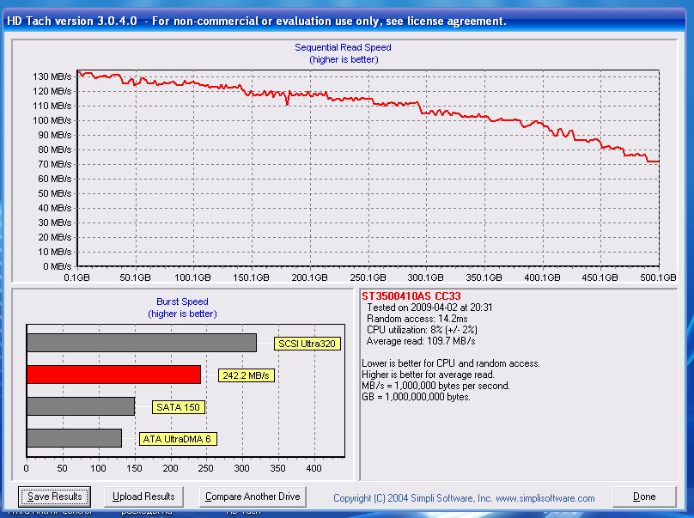Image resolution: width=694 pixels, height=518 pixels.
Task: Click the CPU utilization 8% line
Action: tap(429, 329)
